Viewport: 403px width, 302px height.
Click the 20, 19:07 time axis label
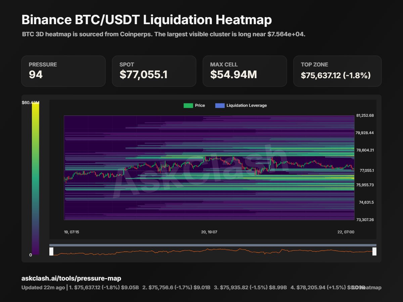coord(209,232)
